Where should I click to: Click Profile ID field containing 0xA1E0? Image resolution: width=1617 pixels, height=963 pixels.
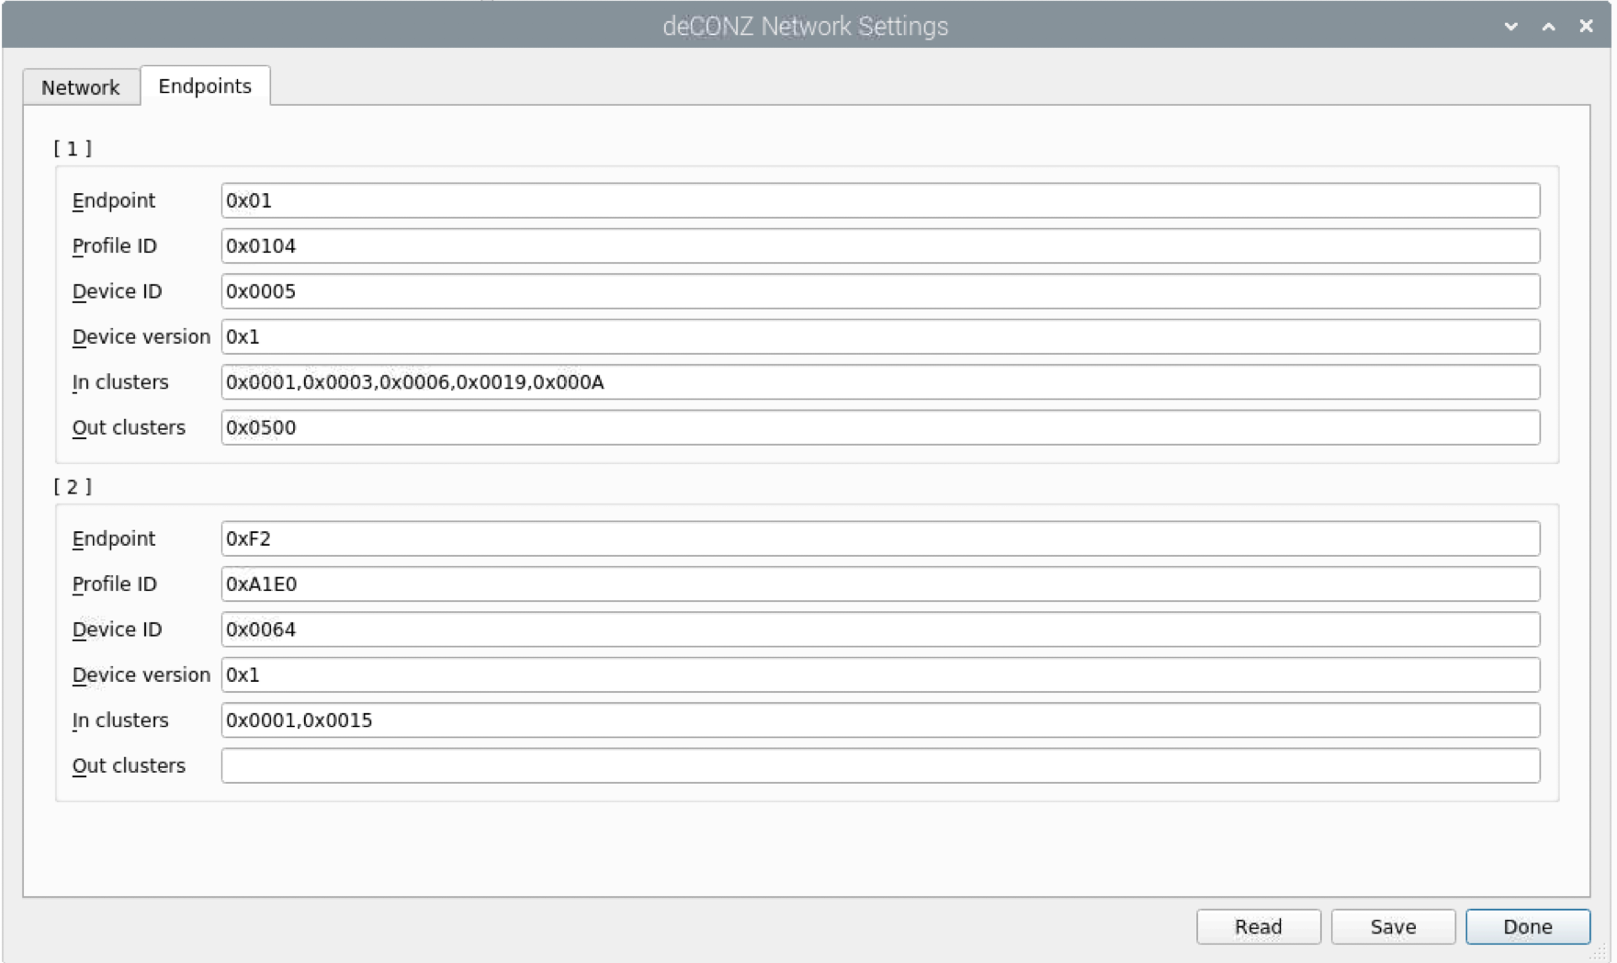point(879,584)
